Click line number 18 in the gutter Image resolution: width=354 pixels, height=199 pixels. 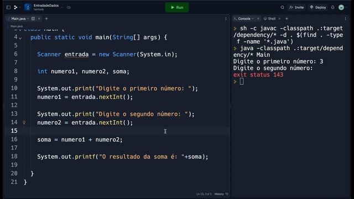[14, 156]
